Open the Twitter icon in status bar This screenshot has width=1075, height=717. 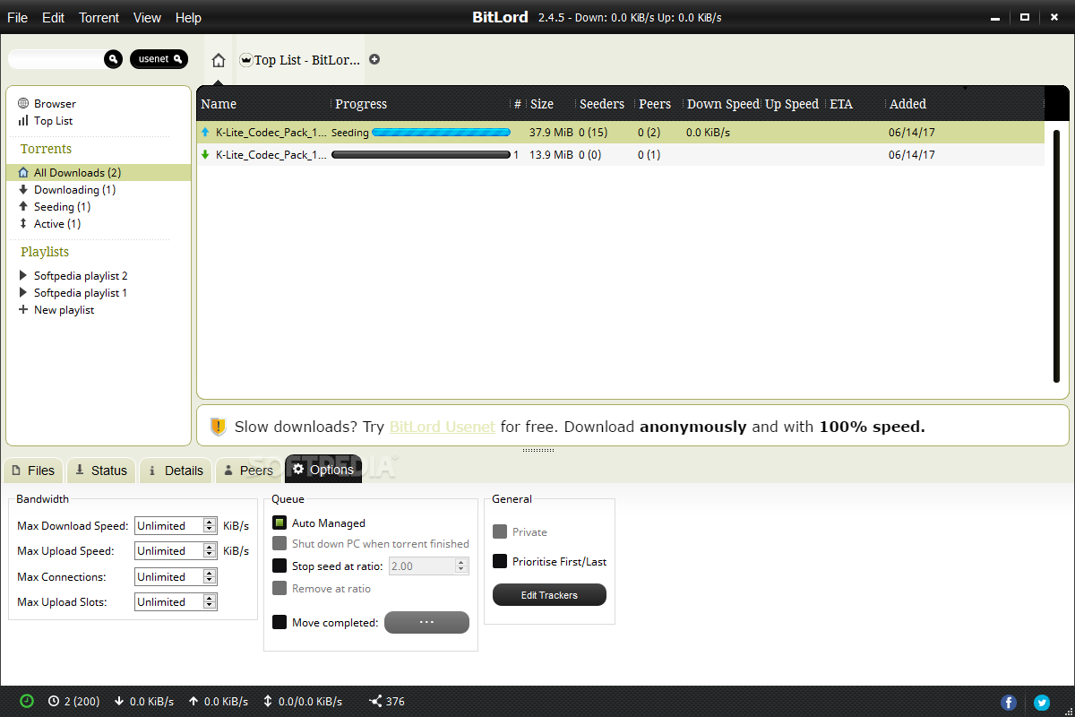[x=1042, y=703]
